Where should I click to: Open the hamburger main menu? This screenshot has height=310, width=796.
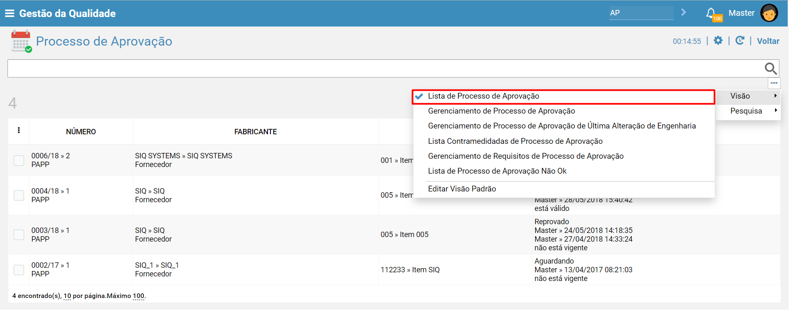pos(10,13)
